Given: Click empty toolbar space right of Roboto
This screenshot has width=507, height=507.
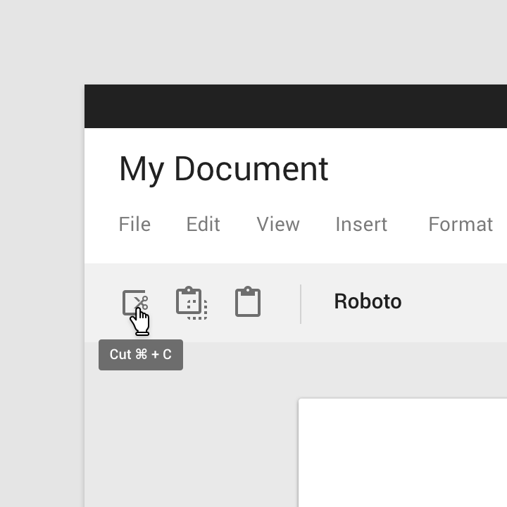Looking at the screenshot, I should pyautogui.click(x=458, y=303).
